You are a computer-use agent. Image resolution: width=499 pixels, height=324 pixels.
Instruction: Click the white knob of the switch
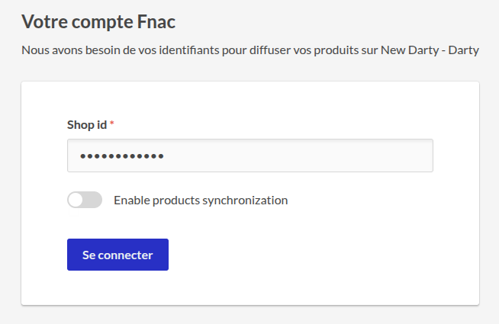pyautogui.click(x=76, y=200)
